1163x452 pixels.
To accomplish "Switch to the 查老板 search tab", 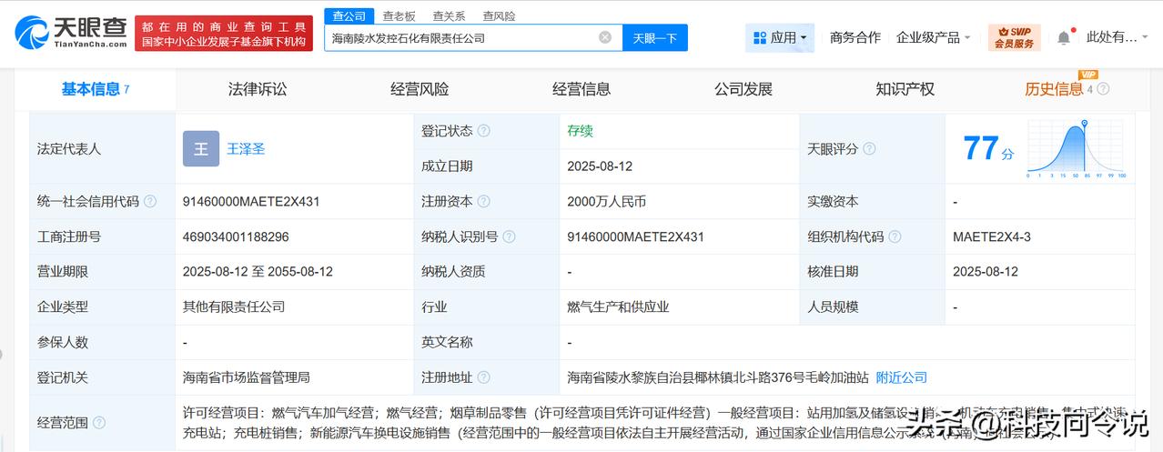I will click(x=399, y=15).
